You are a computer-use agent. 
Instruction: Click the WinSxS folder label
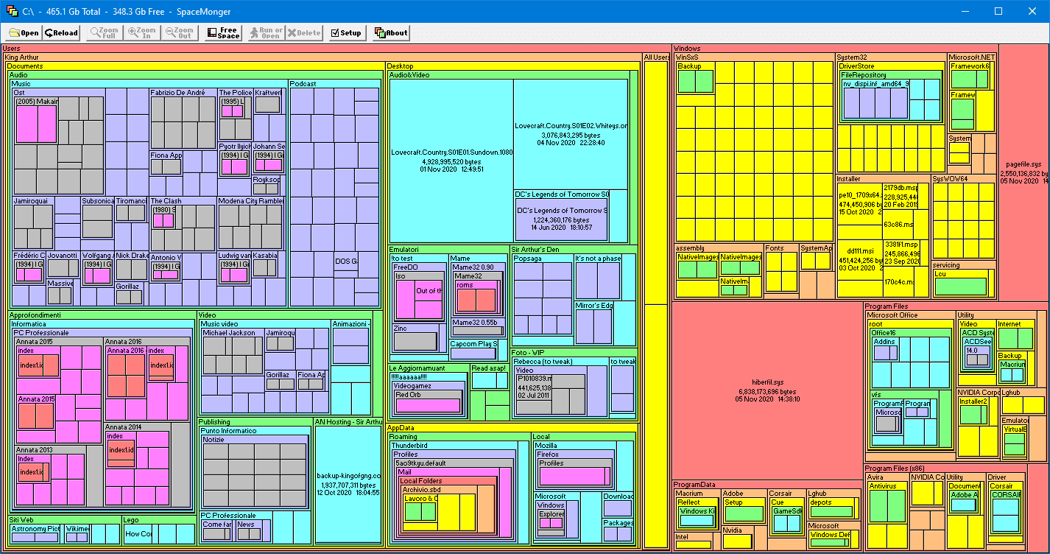(686, 57)
